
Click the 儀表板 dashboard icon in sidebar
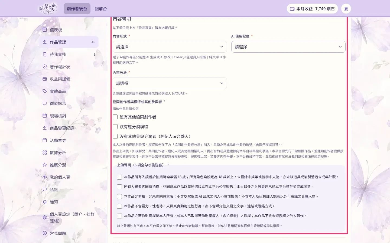click(x=45, y=30)
